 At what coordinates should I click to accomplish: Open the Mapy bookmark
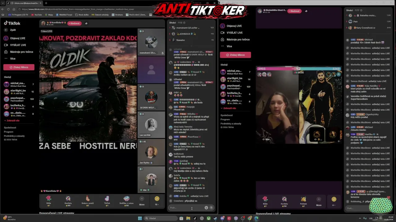(x=49, y=14)
